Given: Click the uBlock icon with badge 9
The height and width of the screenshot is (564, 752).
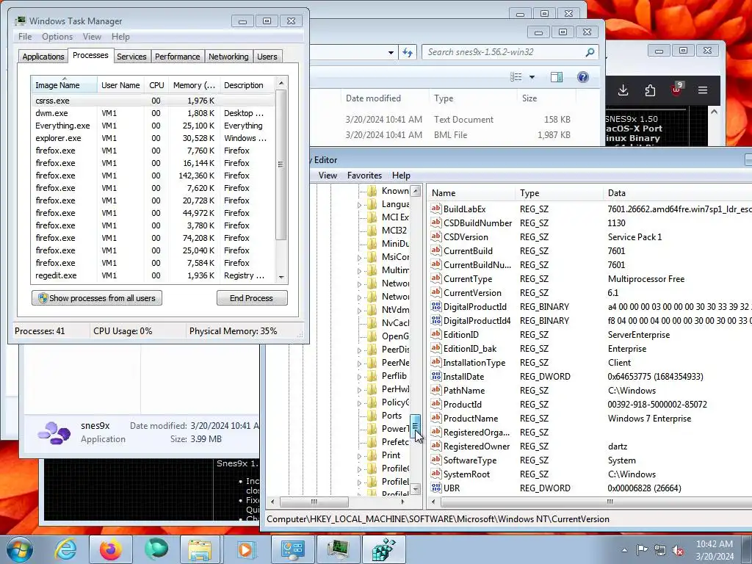Looking at the screenshot, I should [676, 89].
